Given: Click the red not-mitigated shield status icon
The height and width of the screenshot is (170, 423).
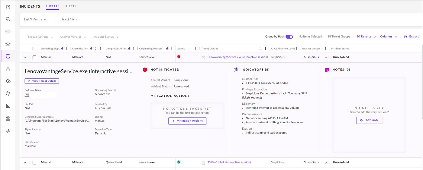Looking at the screenshot, I should pyautogui.click(x=179, y=57).
